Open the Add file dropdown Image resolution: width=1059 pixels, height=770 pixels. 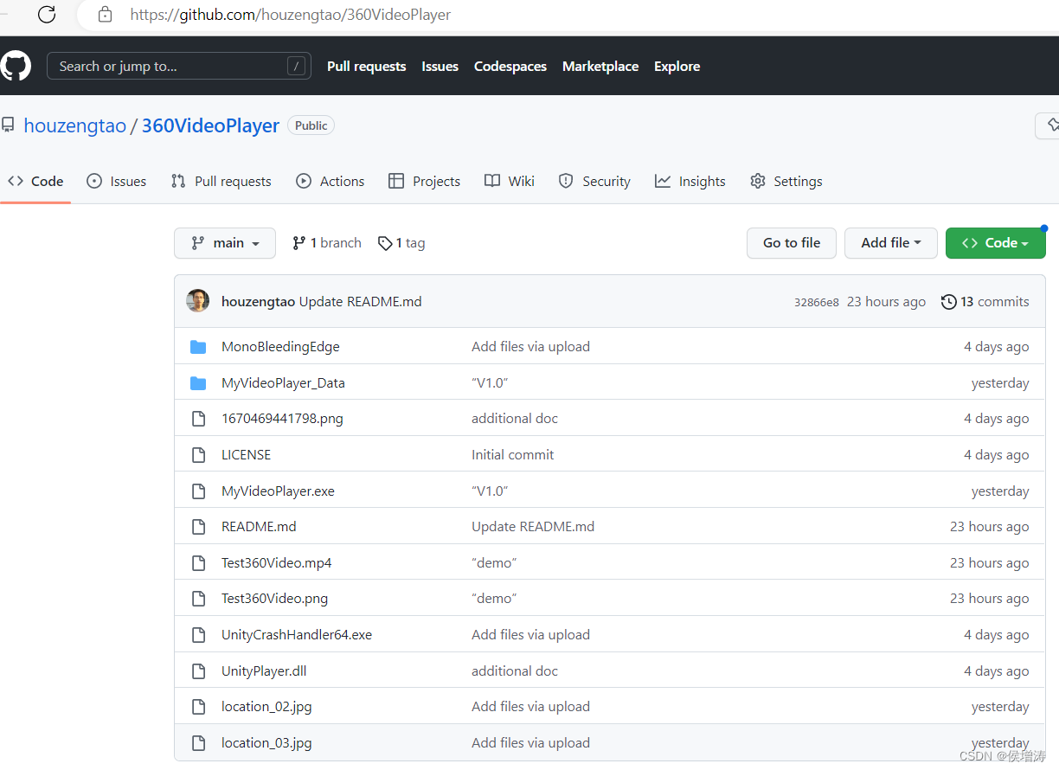coord(891,243)
